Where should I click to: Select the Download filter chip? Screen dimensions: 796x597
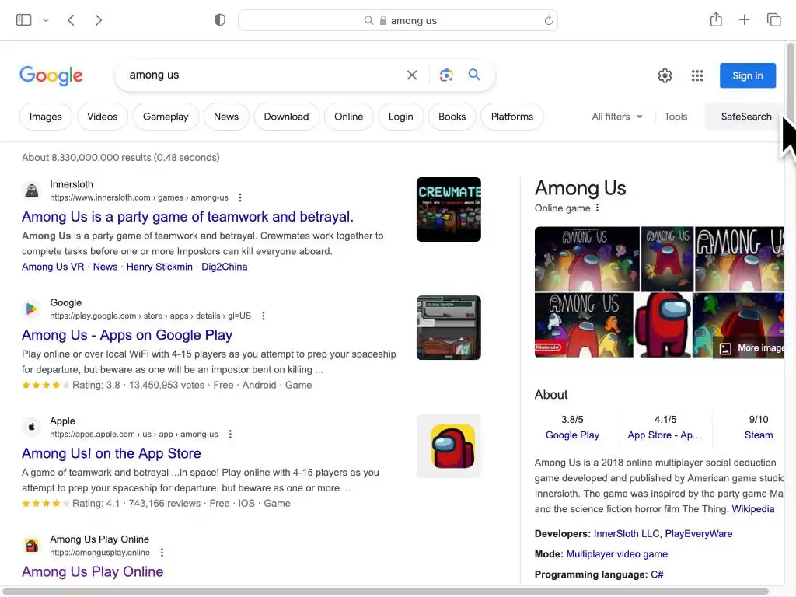coord(286,117)
